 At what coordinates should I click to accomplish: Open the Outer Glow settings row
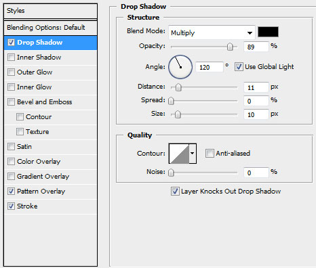(50, 72)
